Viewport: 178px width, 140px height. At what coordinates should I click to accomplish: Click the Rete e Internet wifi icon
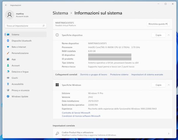point(8,47)
